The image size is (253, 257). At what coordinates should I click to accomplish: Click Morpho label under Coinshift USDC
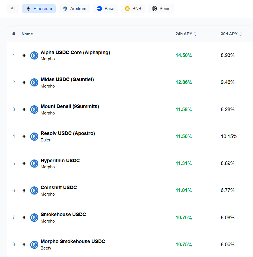[48, 194]
